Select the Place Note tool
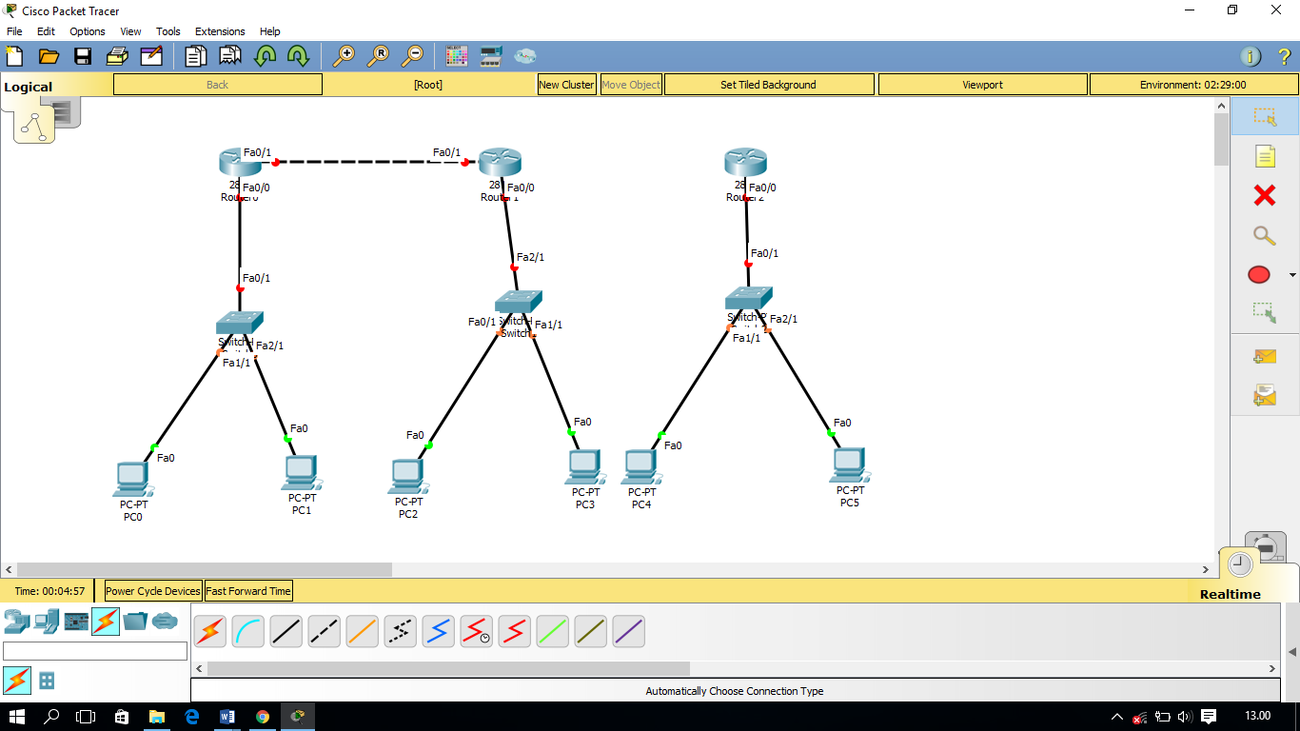This screenshot has height=731, width=1300. tap(1264, 156)
